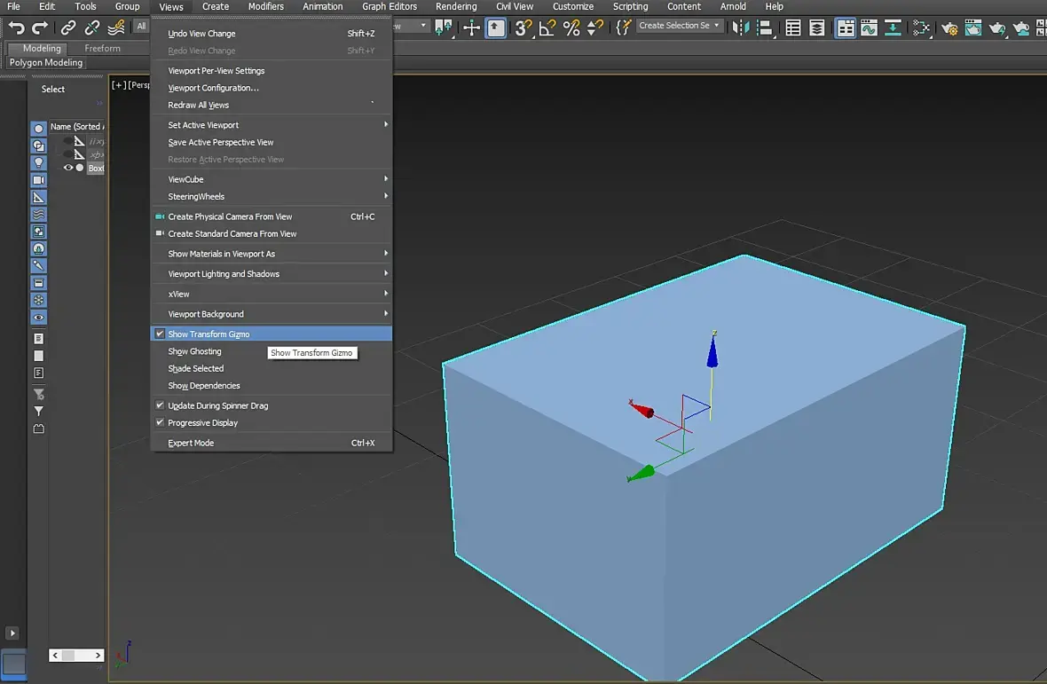
Task: Click the Undo arrow icon
Action: [x=16, y=28]
